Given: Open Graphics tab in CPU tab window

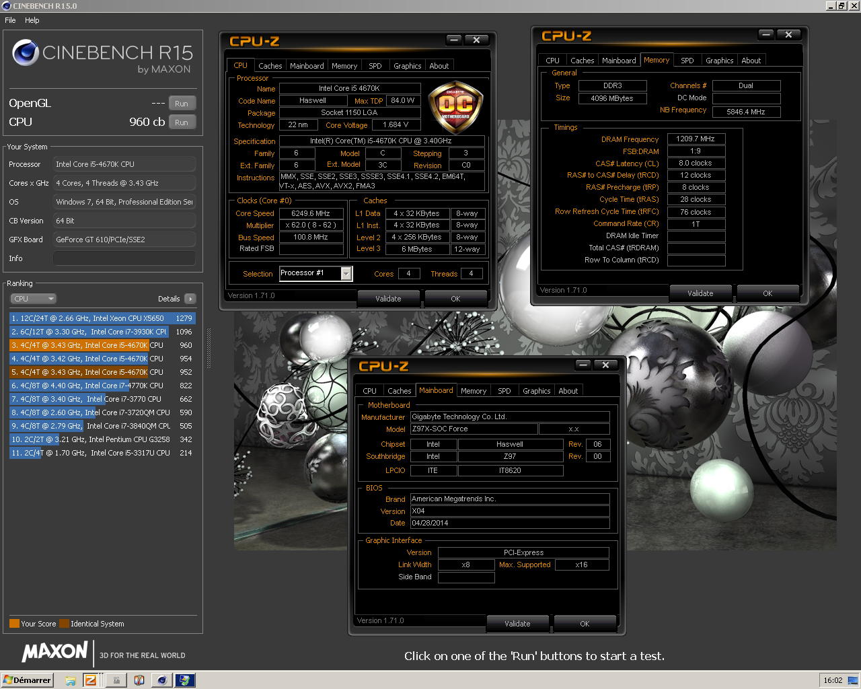Looking at the screenshot, I should click(x=408, y=66).
